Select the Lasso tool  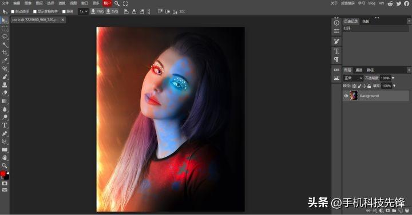tap(5, 36)
